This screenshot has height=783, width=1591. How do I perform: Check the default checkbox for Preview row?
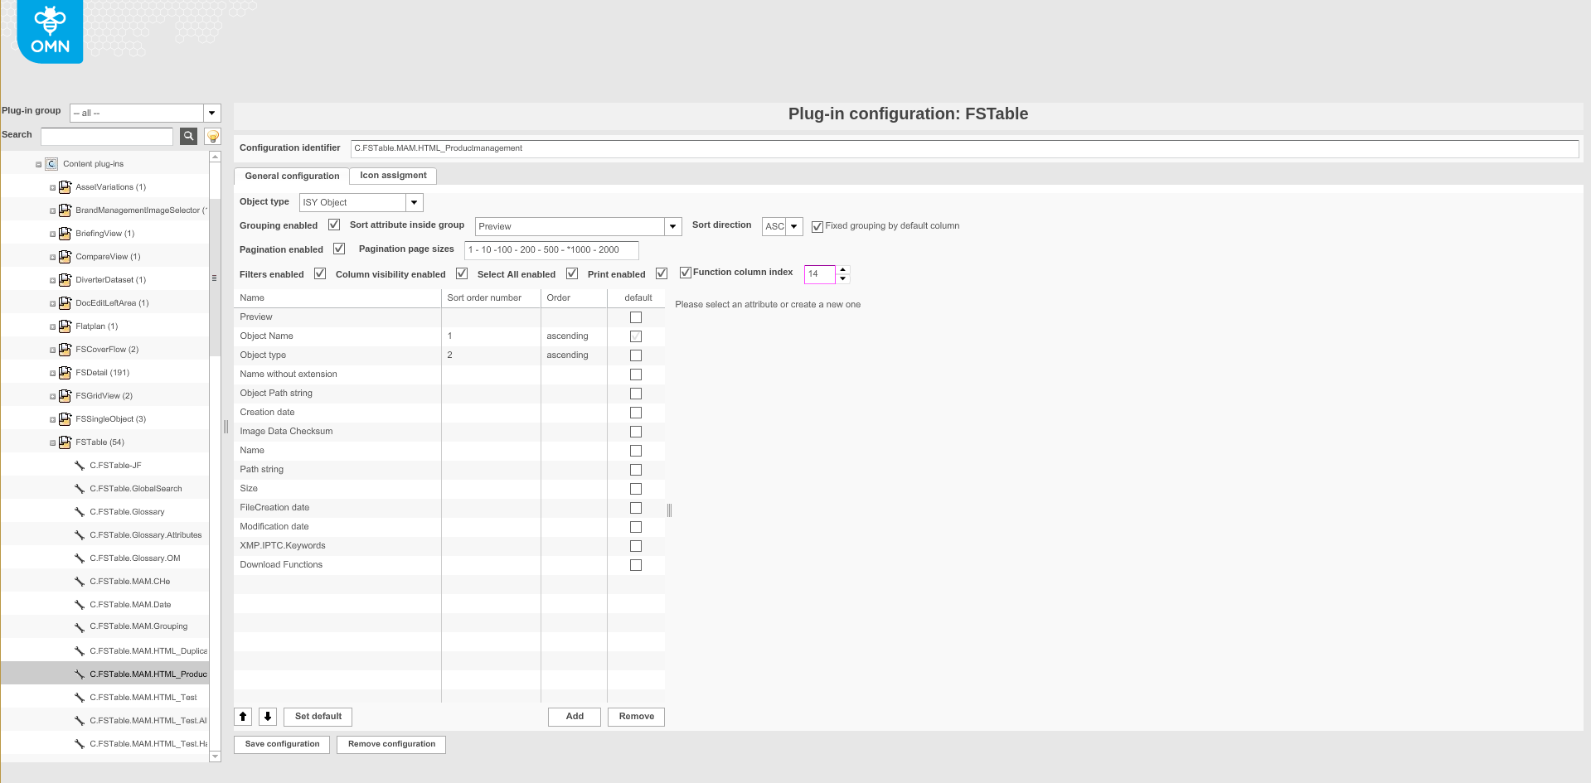(635, 317)
